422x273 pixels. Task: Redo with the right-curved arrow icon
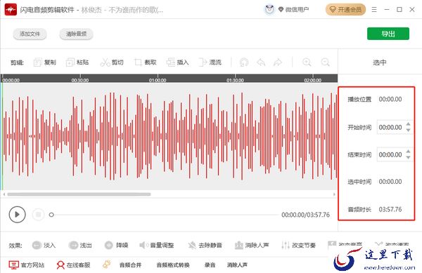(x=278, y=62)
